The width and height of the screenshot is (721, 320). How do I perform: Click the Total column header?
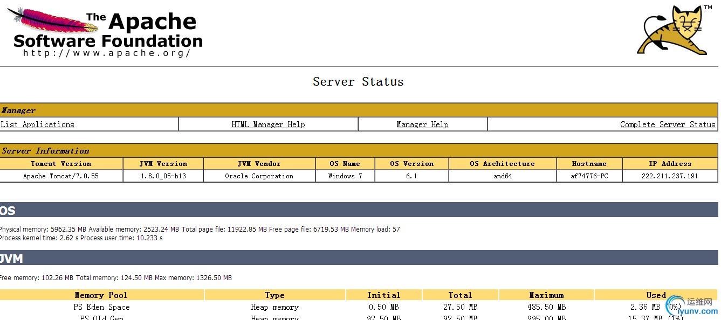pyautogui.click(x=460, y=295)
